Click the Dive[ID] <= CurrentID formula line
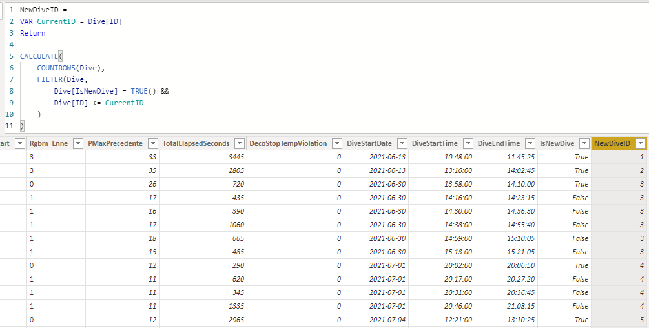The width and height of the screenshot is (649, 328). pos(99,102)
